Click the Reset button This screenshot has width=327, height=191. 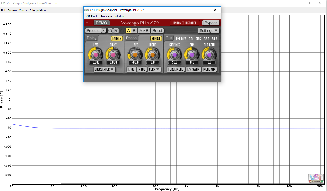(157, 31)
